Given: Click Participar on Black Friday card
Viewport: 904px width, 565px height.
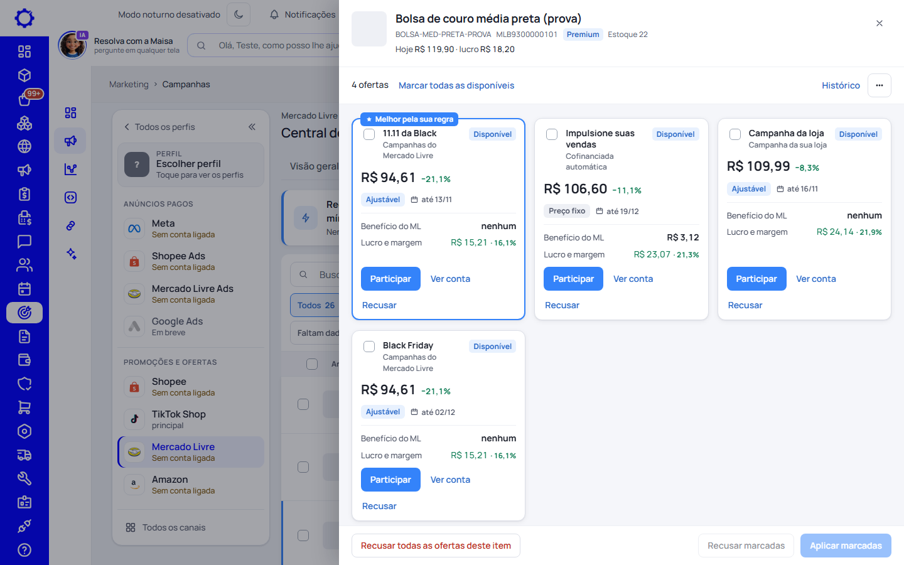Looking at the screenshot, I should (390, 480).
